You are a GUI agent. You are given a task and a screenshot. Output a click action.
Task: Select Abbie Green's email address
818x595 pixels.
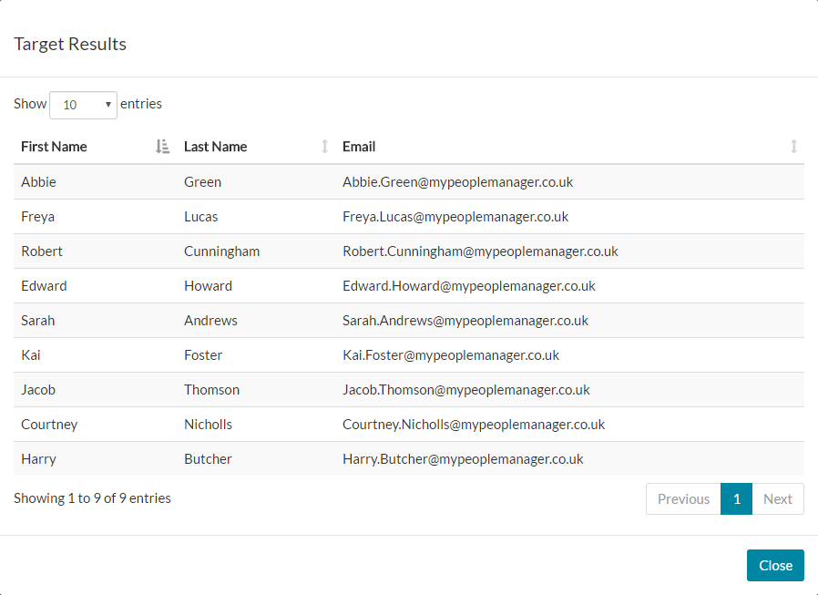[457, 182]
